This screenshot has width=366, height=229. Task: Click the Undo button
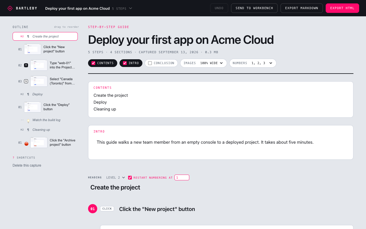[219, 8]
